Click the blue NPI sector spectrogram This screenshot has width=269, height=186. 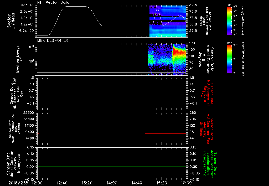pos(168,21)
